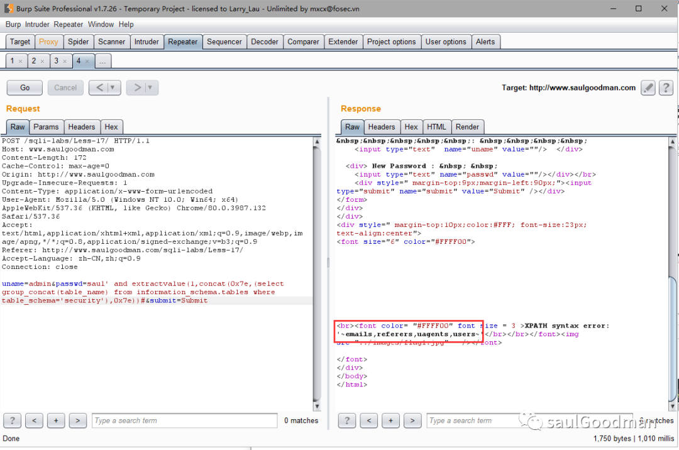This screenshot has height=450, width=679.
Task: Click the '1,750 bytes | 1,010 millis' status
Action: tap(634, 438)
